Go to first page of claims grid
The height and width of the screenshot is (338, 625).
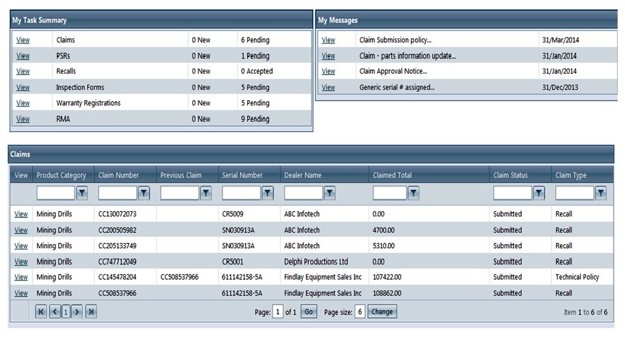42,312
